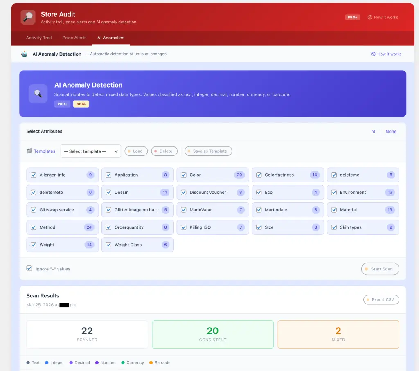
Task: Click the PRO+ badge in the red header
Action: [352, 18]
